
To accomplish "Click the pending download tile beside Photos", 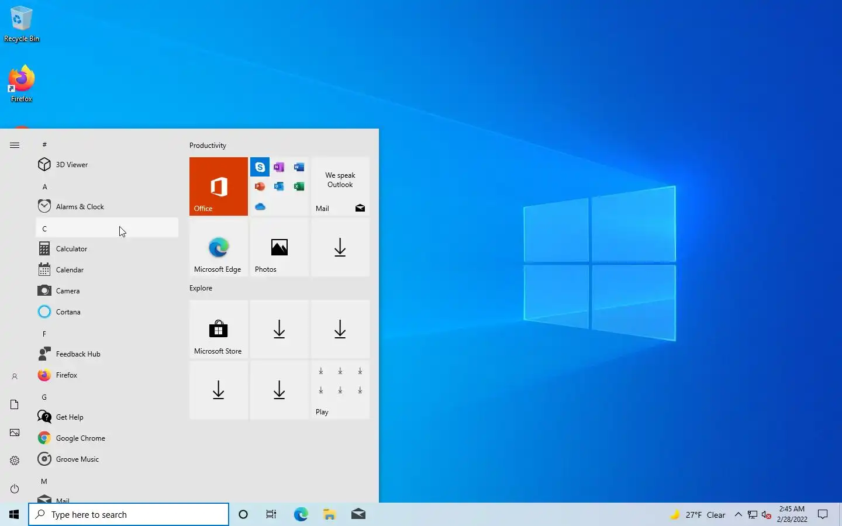I will point(340,247).
